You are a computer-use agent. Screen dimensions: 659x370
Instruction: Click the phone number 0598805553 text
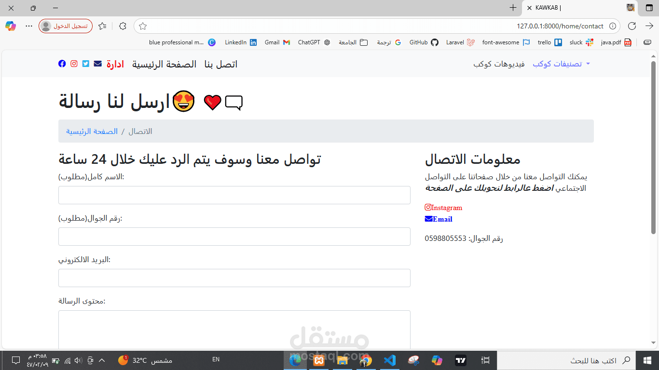[x=446, y=238]
